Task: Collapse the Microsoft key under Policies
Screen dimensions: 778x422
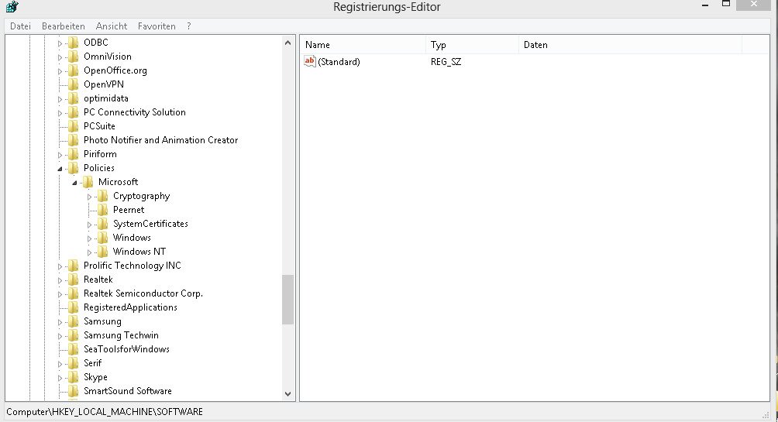Action: (x=74, y=183)
